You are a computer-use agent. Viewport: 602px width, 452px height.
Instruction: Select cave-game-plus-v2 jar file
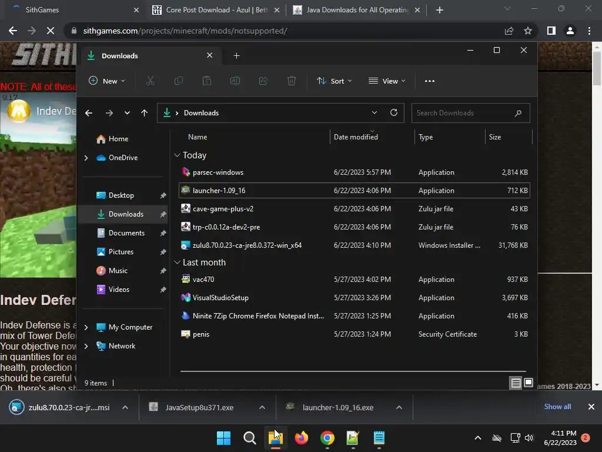click(x=354, y=209)
